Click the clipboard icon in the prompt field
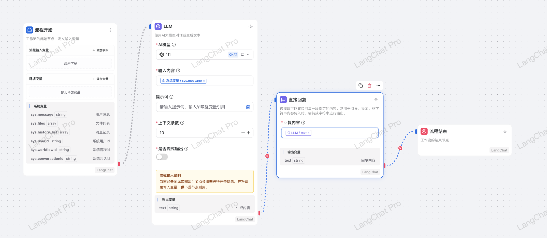The width and height of the screenshot is (547, 238). (x=248, y=107)
